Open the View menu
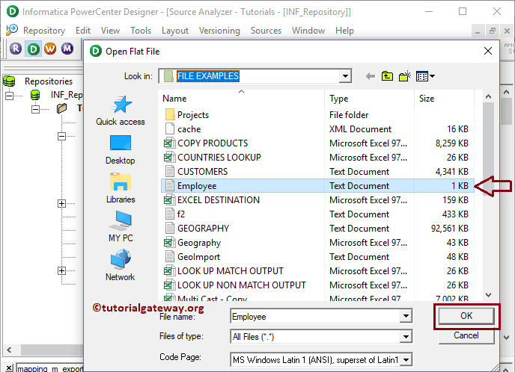 (110, 31)
